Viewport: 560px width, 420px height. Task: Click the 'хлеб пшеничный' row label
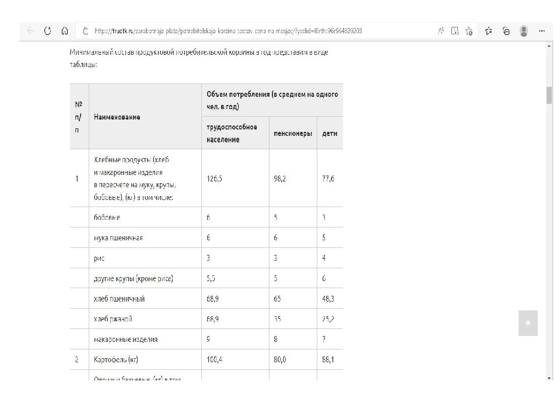click(x=119, y=299)
